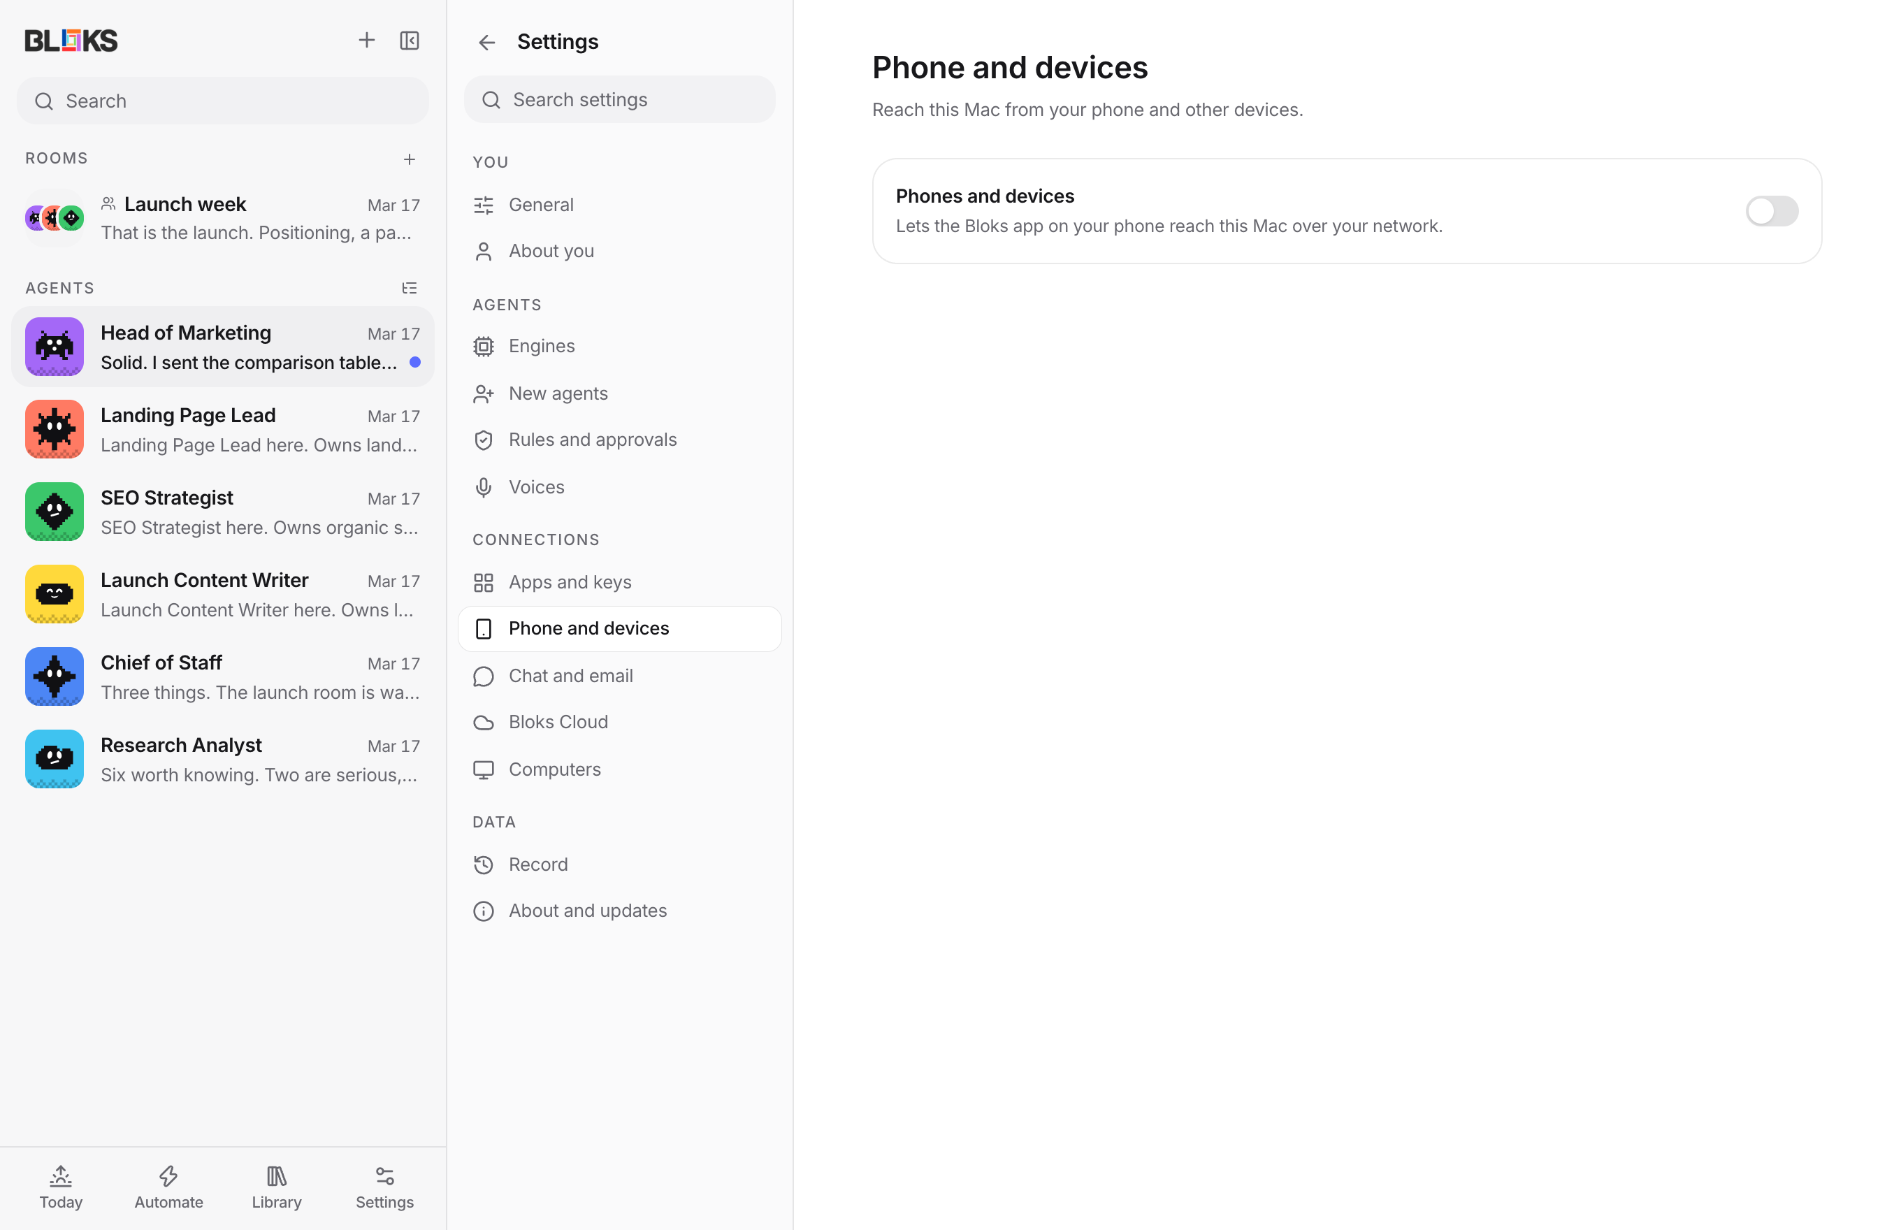Image resolution: width=1901 pixels, height=1230 pixels.
Task: Click SEO Strategist message preview
Action: pos(259,527)
